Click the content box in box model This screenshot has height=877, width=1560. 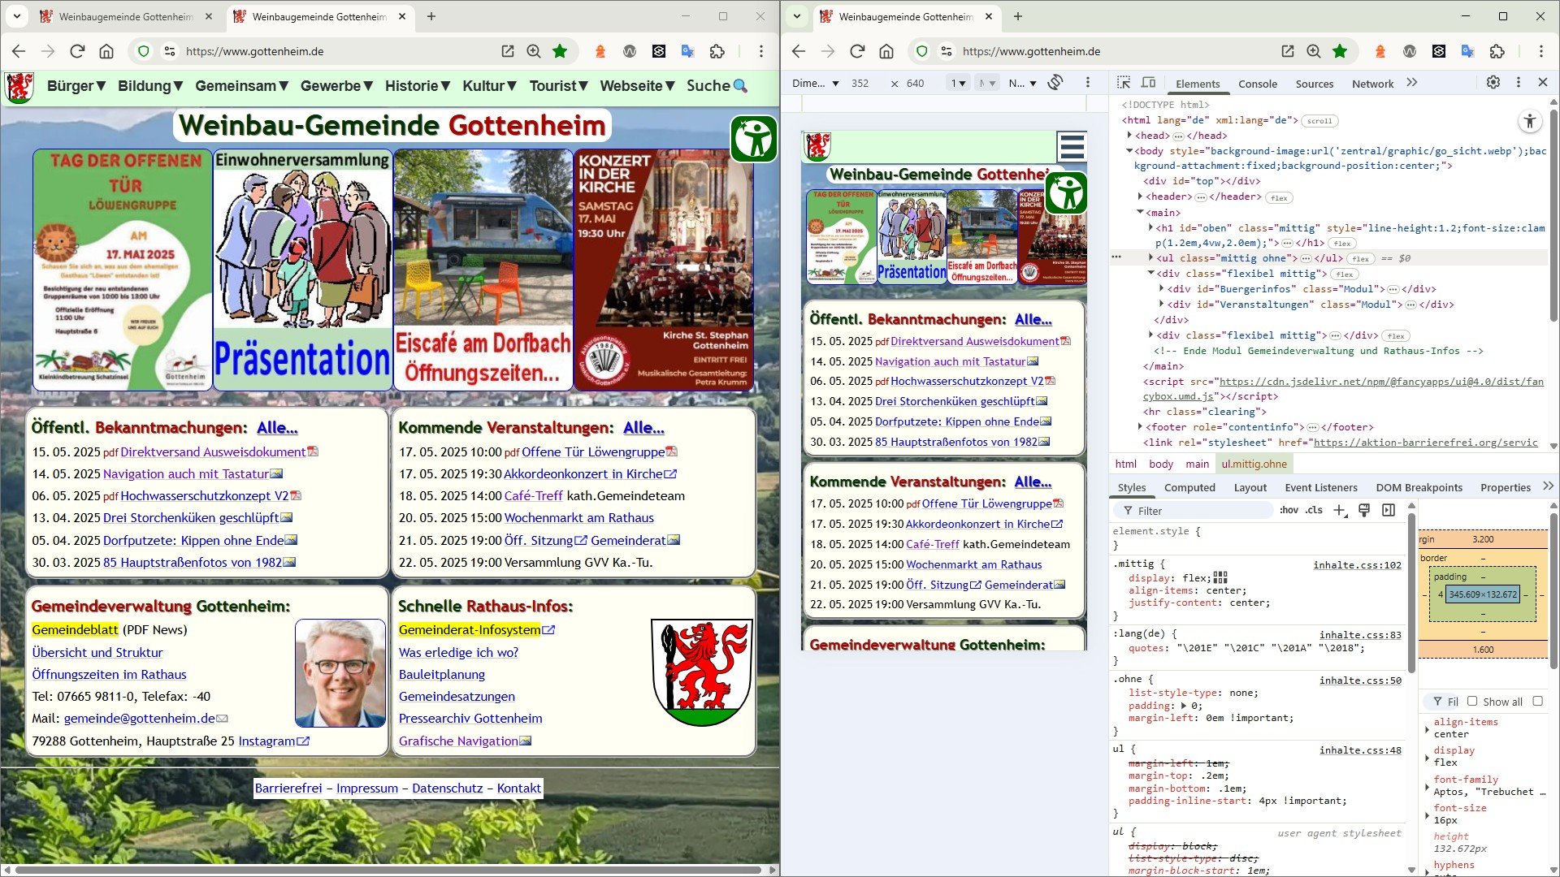[1483, 594]
